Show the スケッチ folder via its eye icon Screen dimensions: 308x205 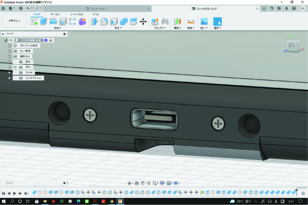15,73
